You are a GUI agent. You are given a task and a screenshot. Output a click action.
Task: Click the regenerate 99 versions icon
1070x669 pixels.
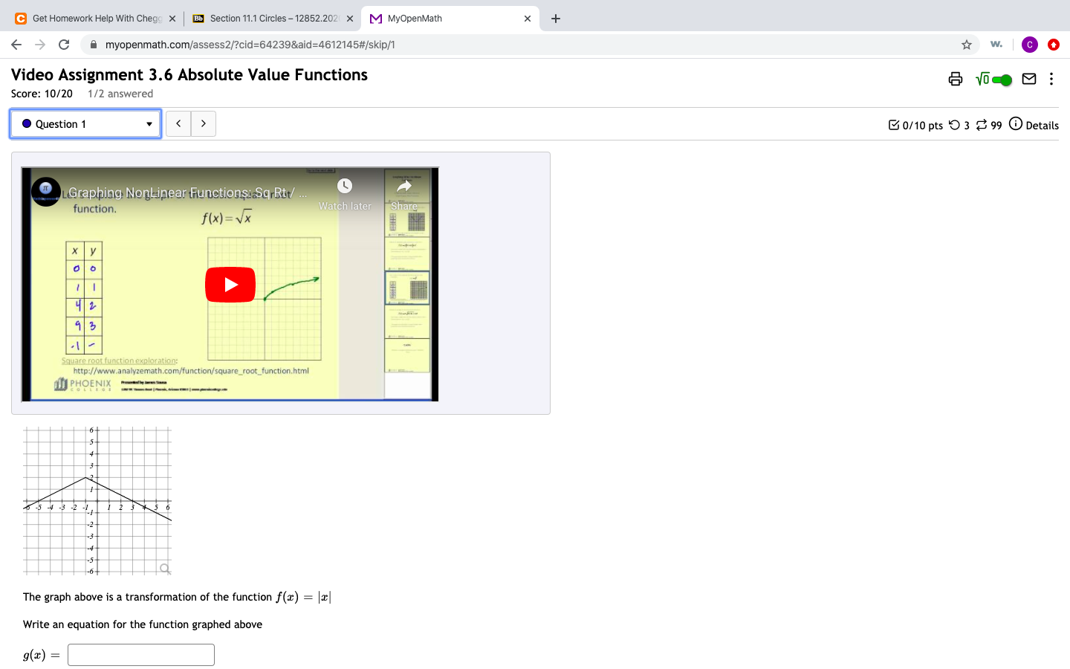(x=982, y=125)
